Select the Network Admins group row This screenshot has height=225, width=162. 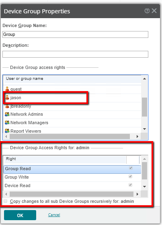click(x=72, y=115)
